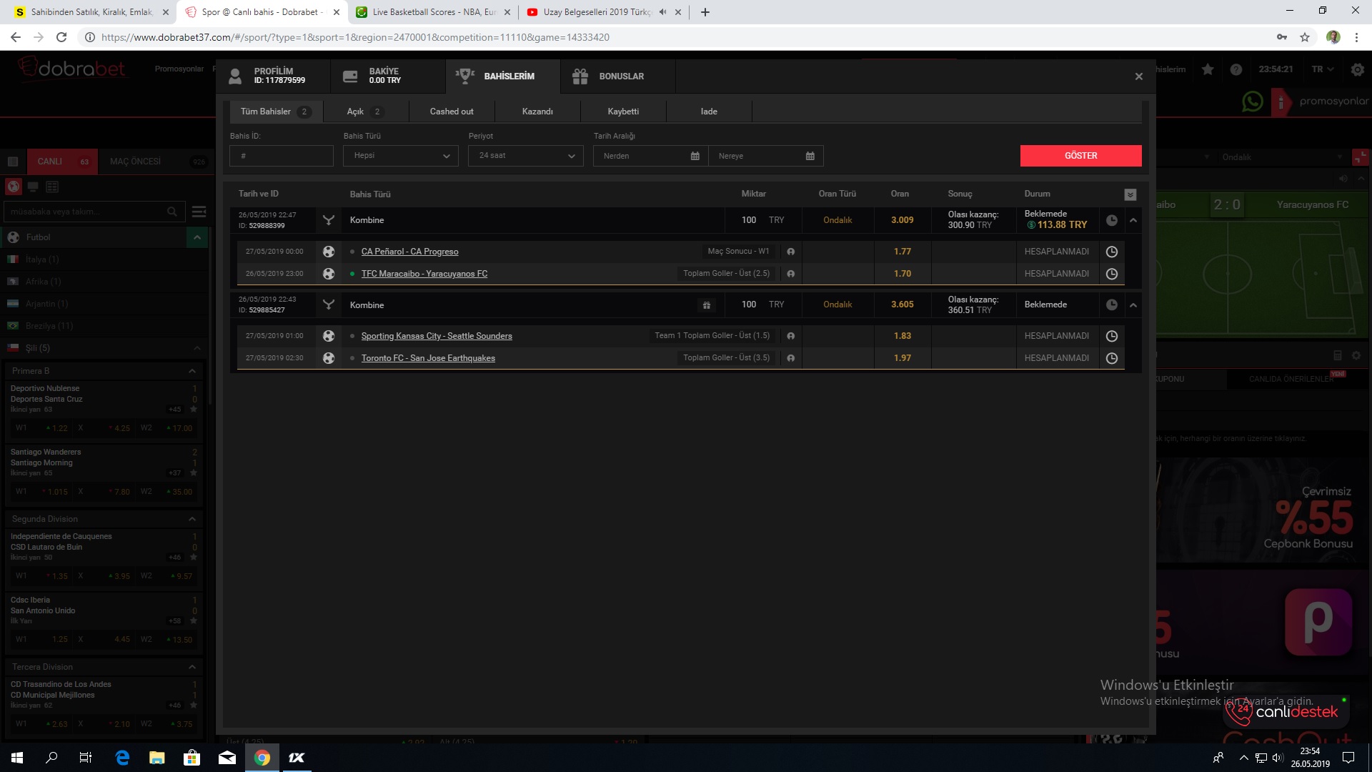This screenshot has width=1372, height=772.
Task: Open the Bahis Türü Hepsi dropdown
Action: click(401, 156)
